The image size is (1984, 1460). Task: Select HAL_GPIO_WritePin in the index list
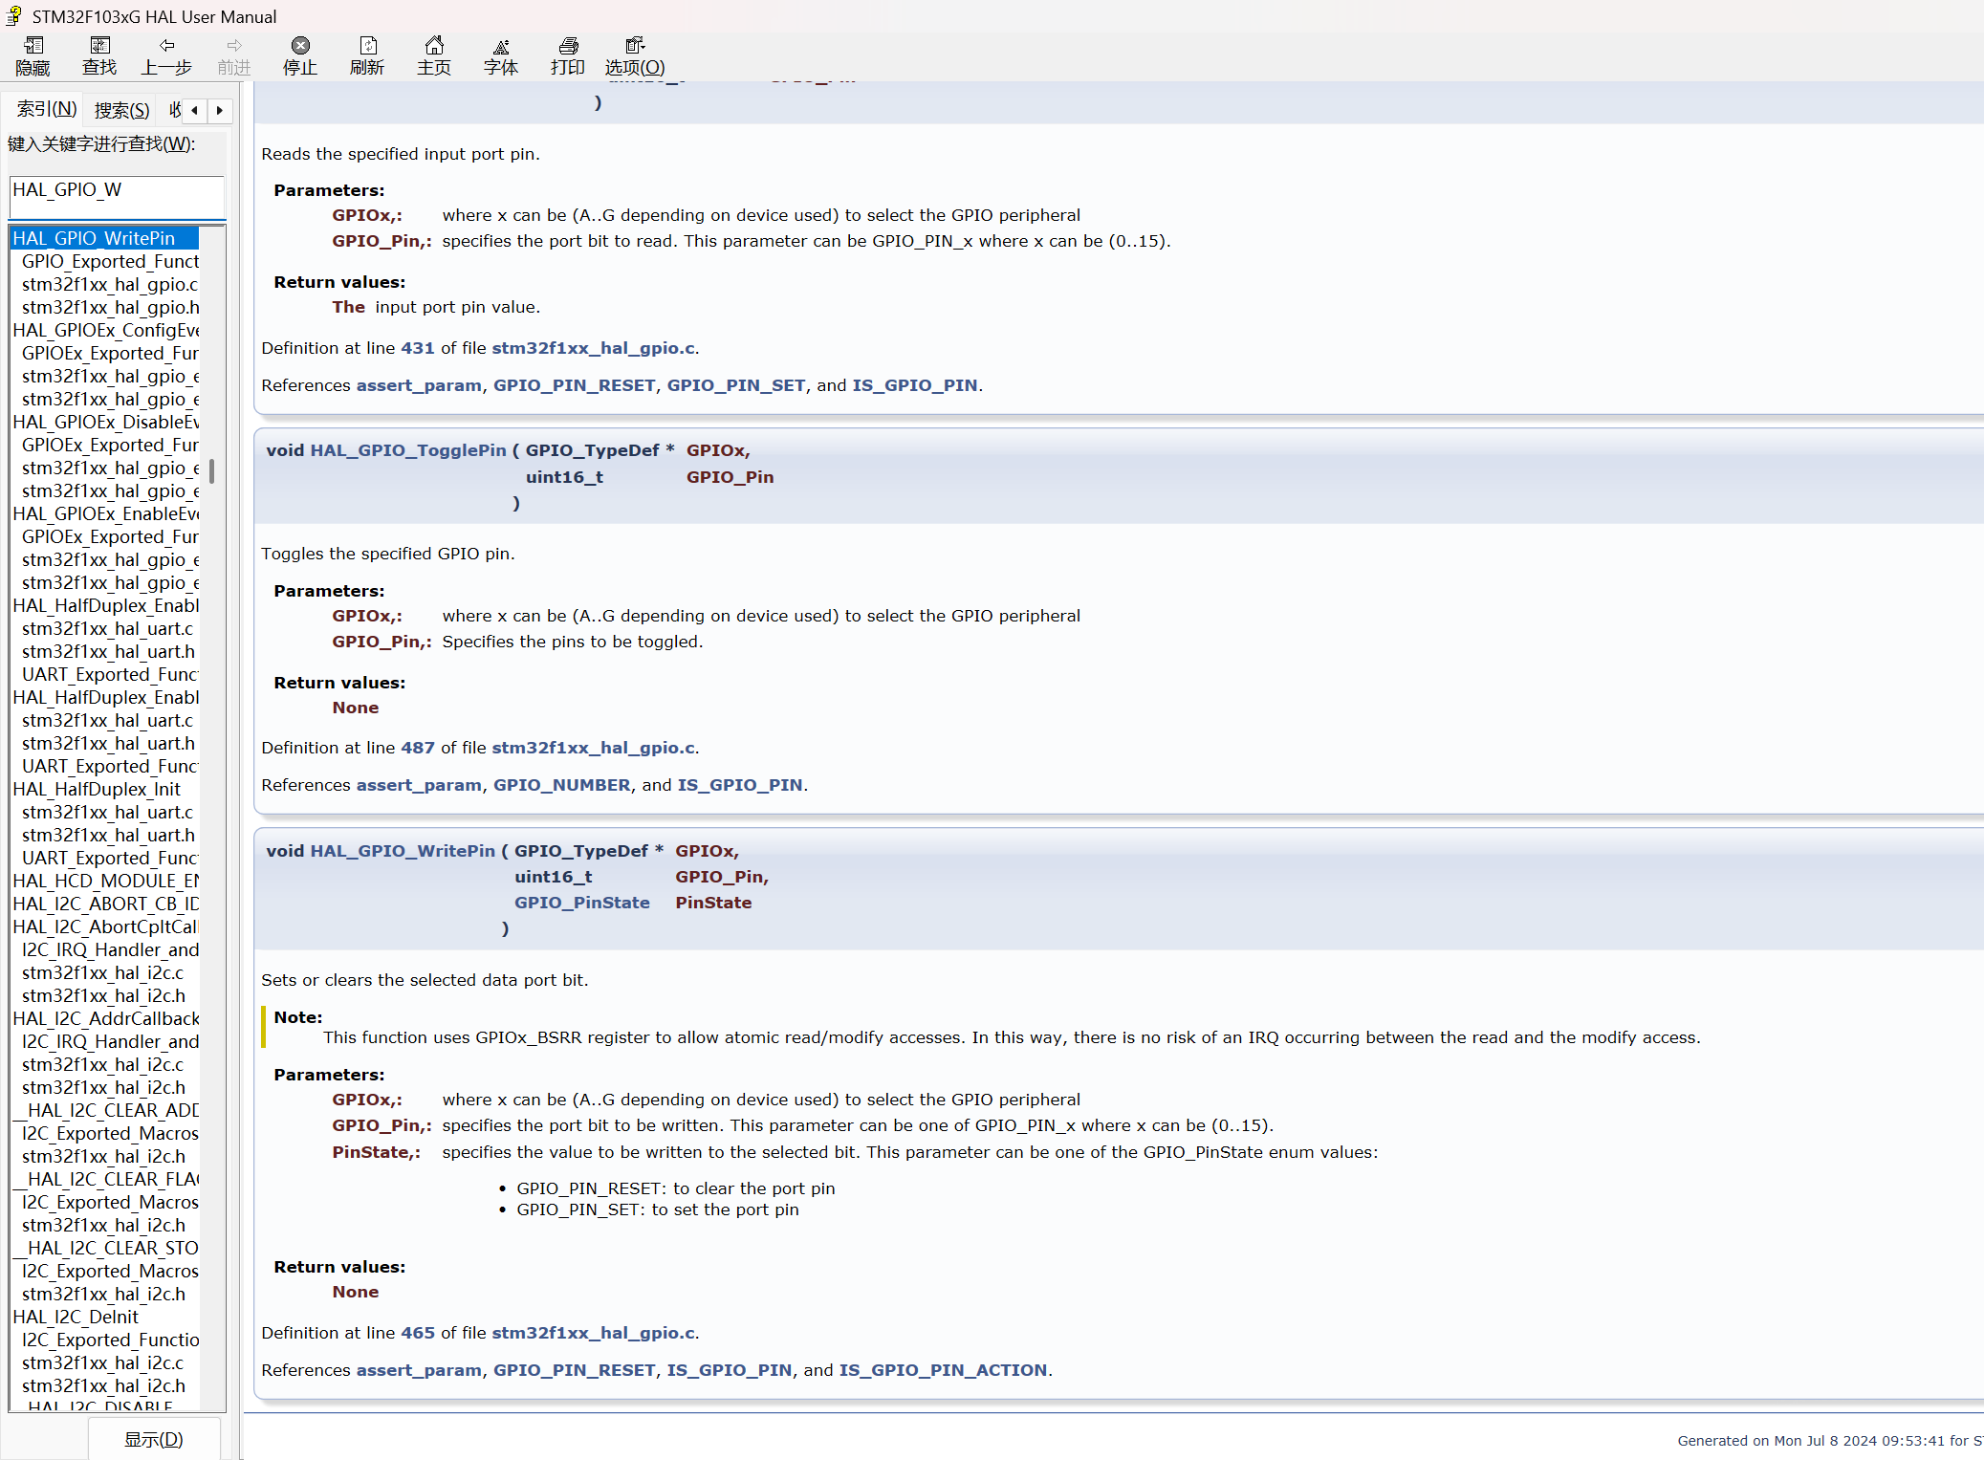point(104,238)
